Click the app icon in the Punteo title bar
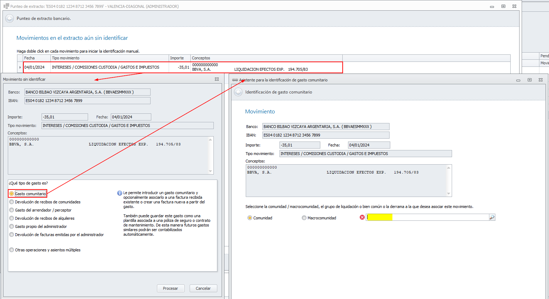 pyautogui.click(x=6, y=6)
